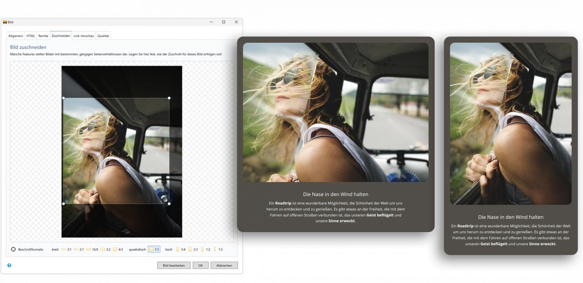
Task: Open the Link-Vorschau tab
Action: coord(84,36)
